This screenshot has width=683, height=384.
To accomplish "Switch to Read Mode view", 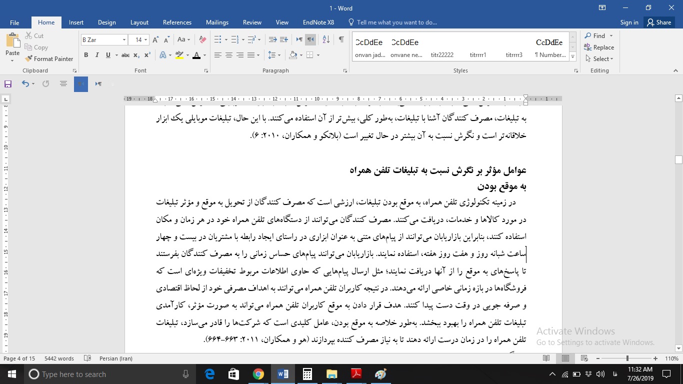I will (x=546, y=358).
